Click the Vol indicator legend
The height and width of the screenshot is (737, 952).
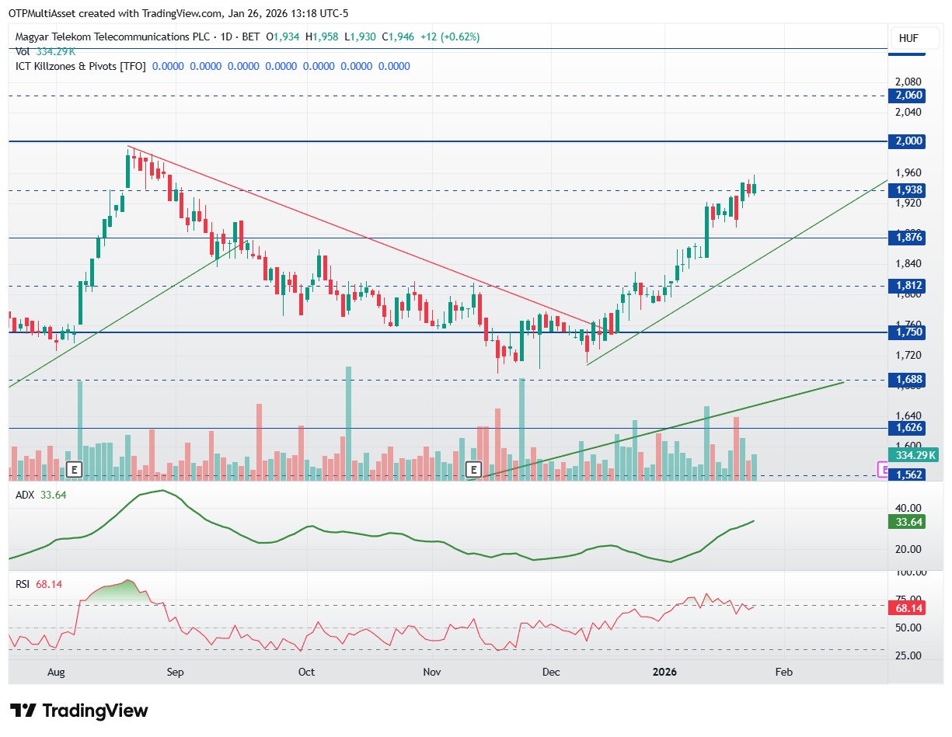[x=23, y=51]
